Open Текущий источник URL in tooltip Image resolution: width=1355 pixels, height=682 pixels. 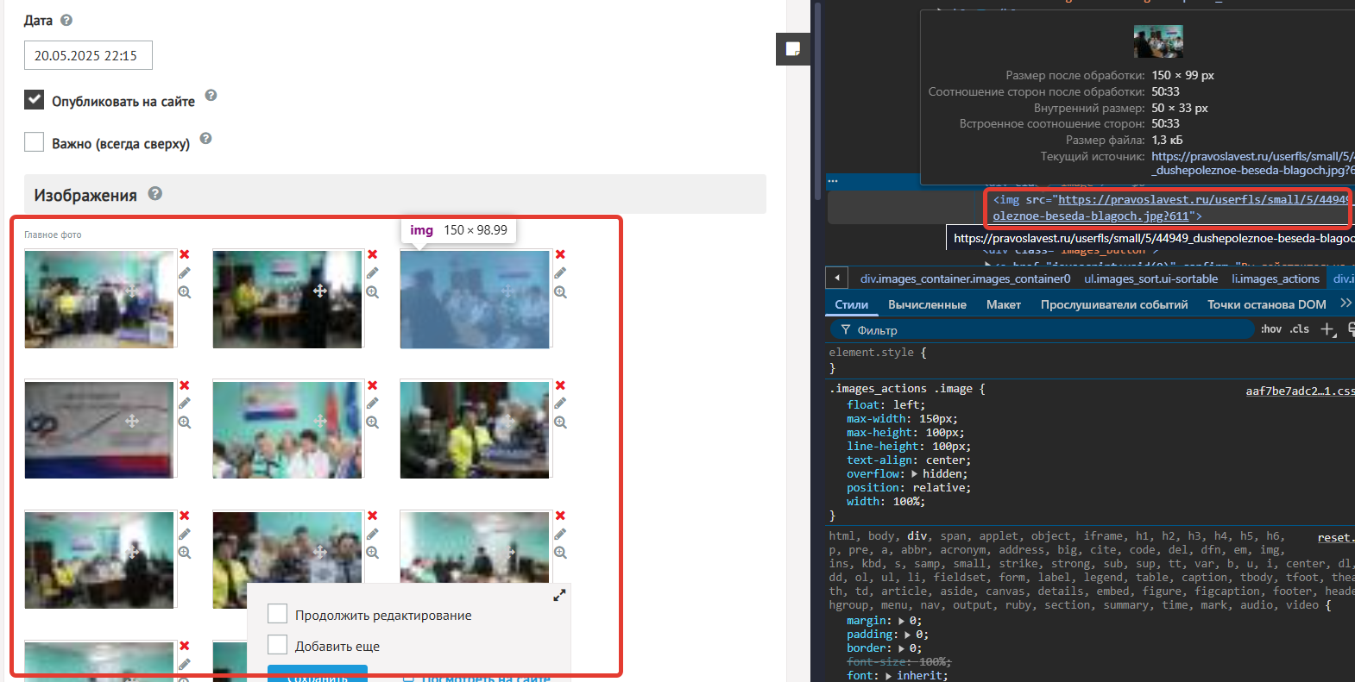coord(1252,163)
